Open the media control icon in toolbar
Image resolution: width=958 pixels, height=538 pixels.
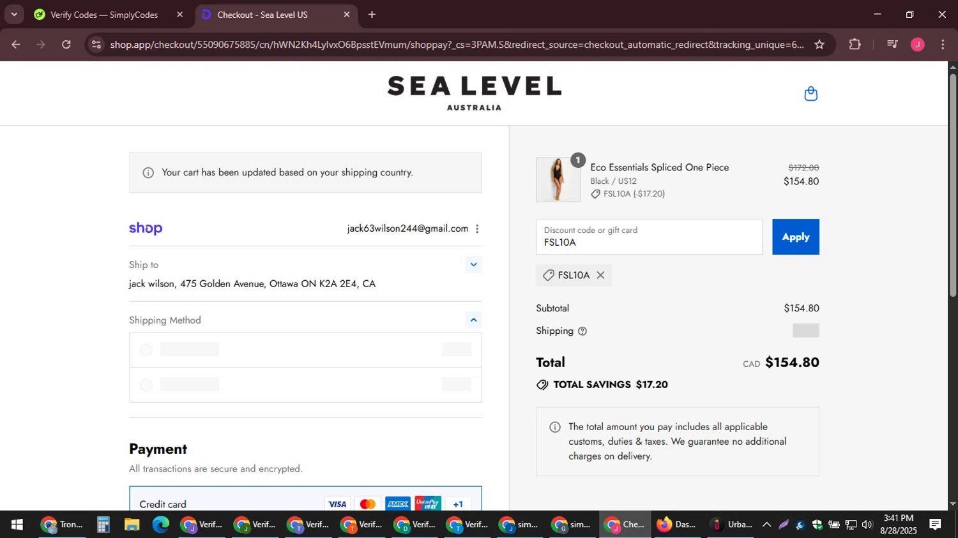click(892, 45)
